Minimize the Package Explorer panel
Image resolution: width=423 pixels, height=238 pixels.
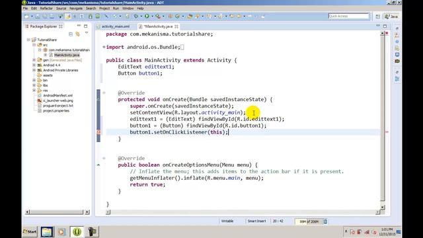[79, 26]
